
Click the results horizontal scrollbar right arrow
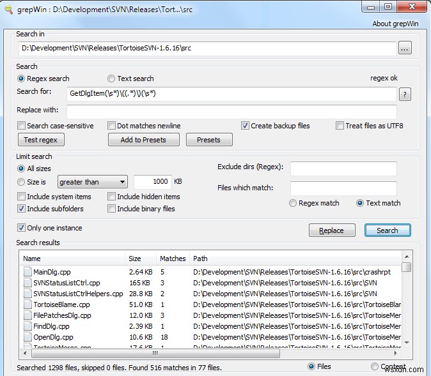[x=396, y=354]
